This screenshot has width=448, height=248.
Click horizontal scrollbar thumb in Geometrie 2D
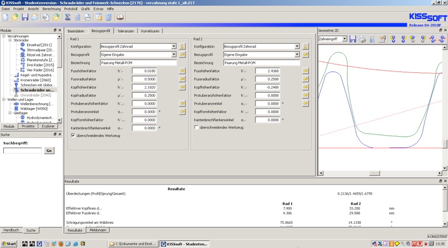(x=374, y=173)
